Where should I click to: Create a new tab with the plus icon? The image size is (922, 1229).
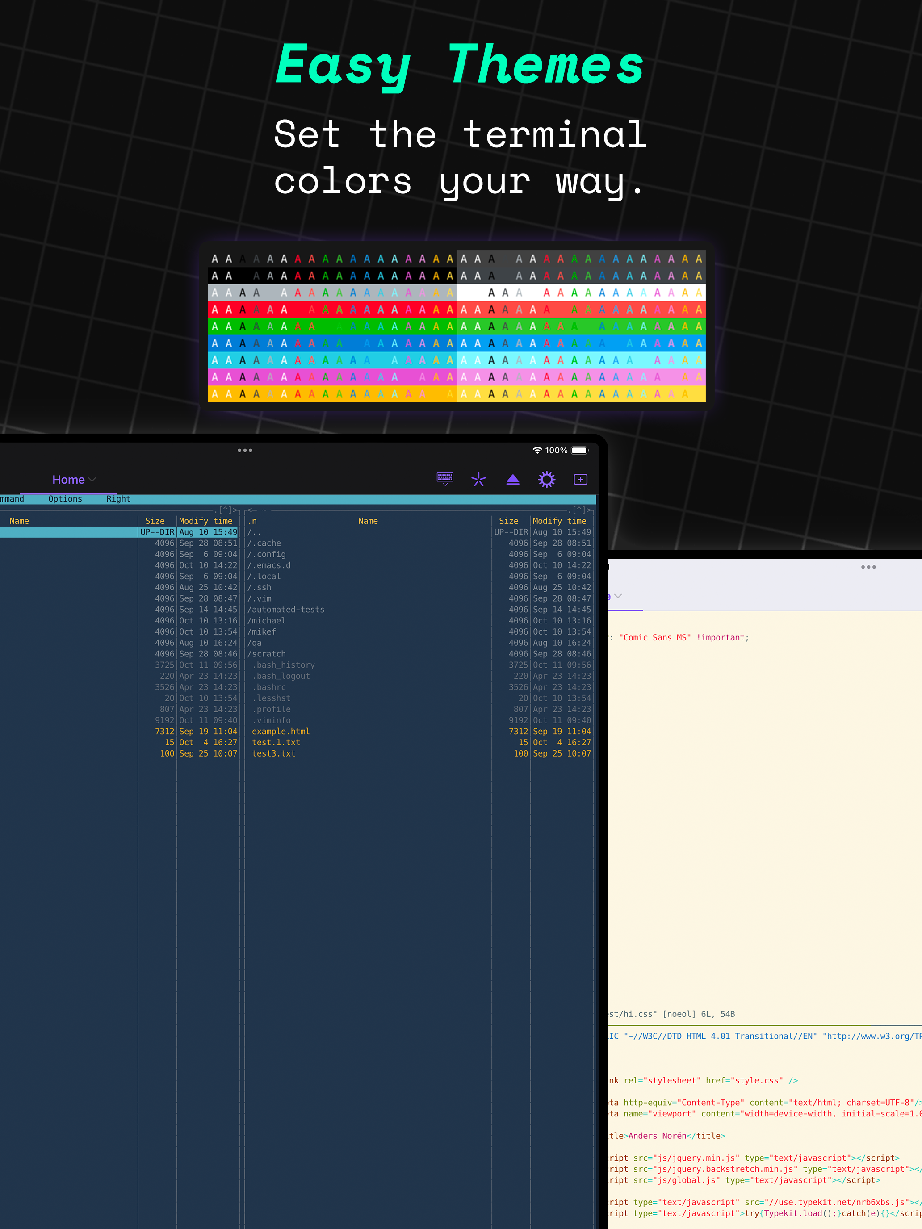(580, 479)
